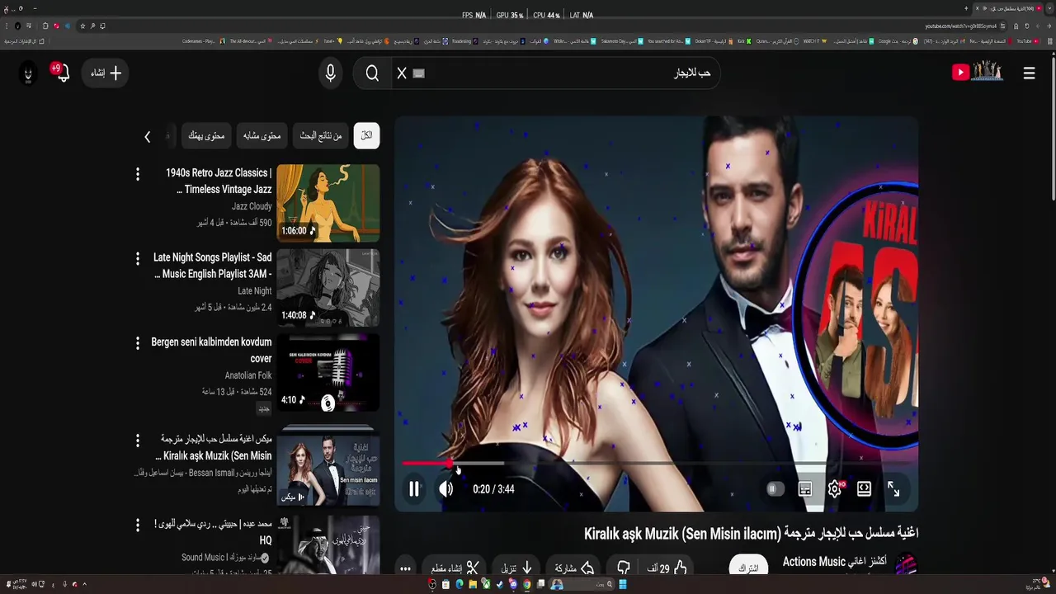Open the account avatar menu
1056x594 pixels.
(28, 73)
